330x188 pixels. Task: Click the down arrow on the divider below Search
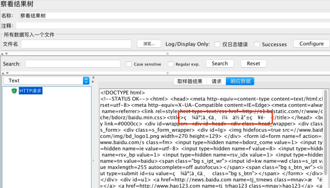(7, 73)
